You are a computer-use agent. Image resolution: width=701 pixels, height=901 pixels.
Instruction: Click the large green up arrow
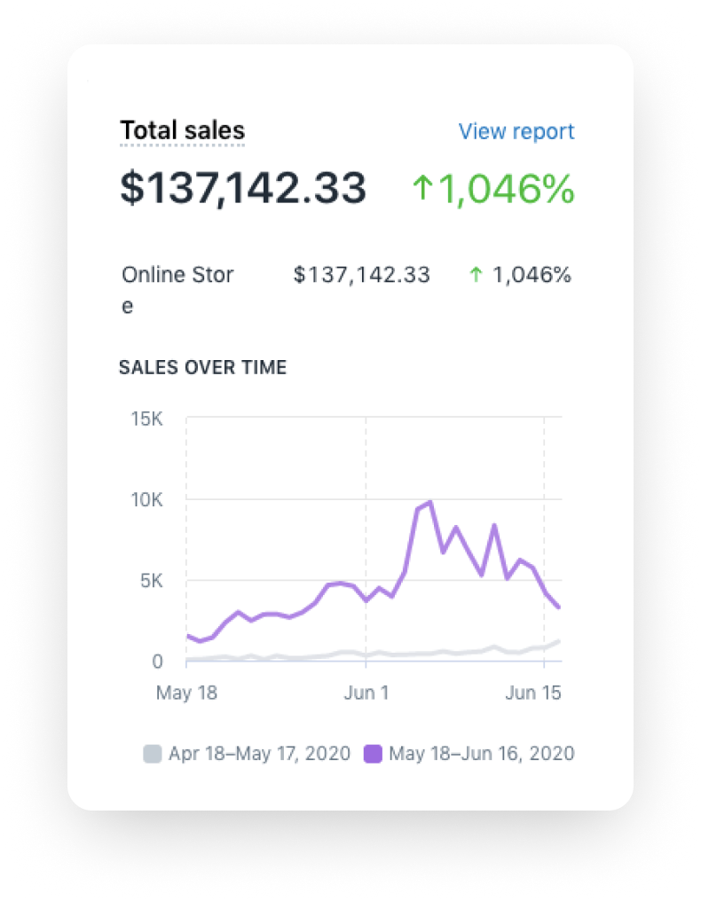(x=421, y=188)
